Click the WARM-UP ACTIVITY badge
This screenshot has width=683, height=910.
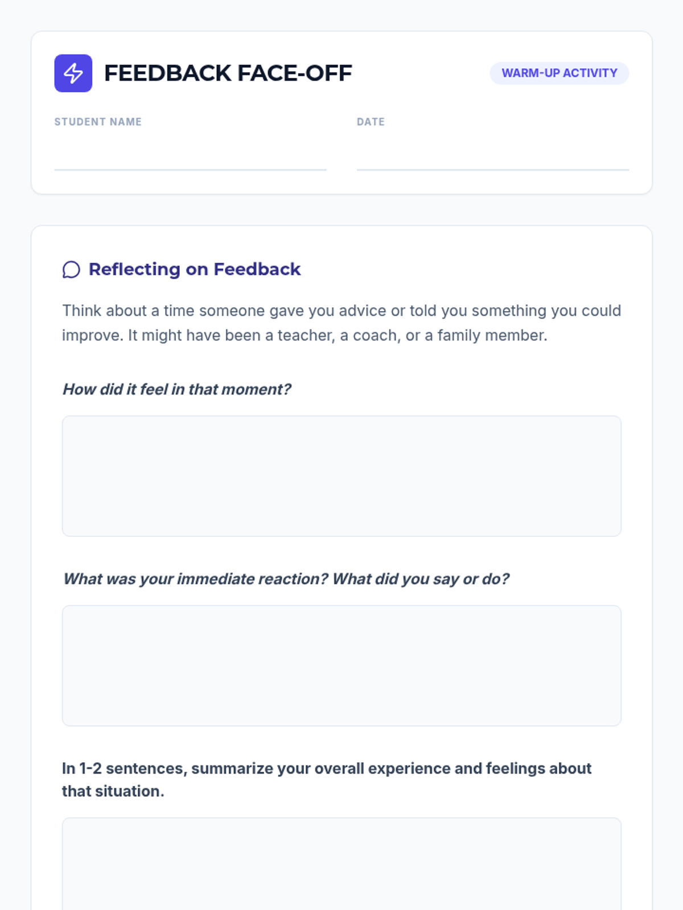point(559,73)
